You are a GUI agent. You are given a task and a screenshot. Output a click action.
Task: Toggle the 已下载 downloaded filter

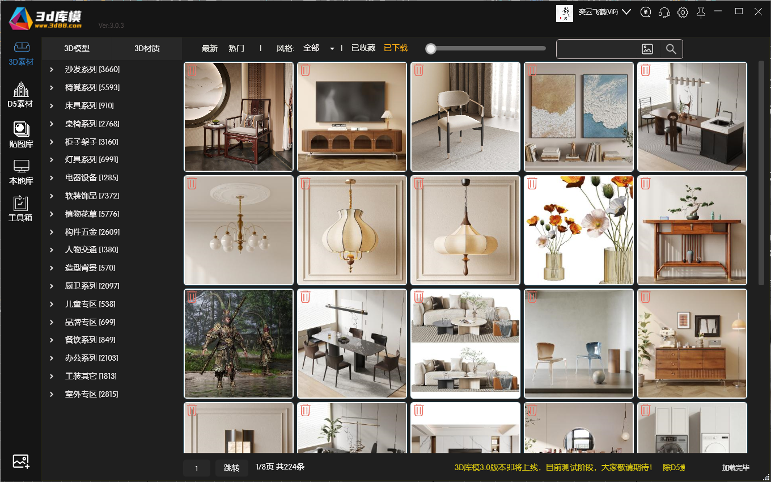[x=396, y=48]
